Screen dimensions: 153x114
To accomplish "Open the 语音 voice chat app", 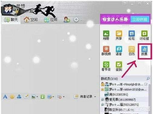I will tap(119, 50).
